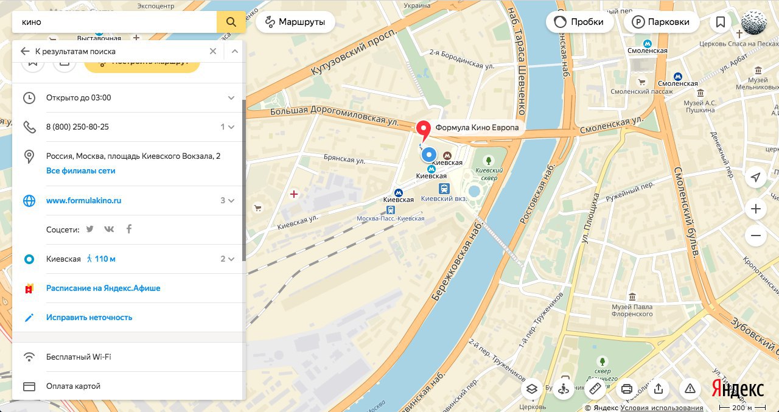Open 'Все филиалы сети' link
The width and height of the screenshot is (779, 412).
[80, 170]
